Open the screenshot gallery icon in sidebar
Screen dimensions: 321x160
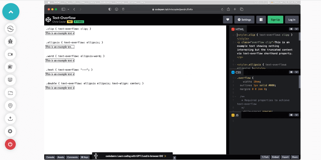pyautogui.click(x=10, y=67)
